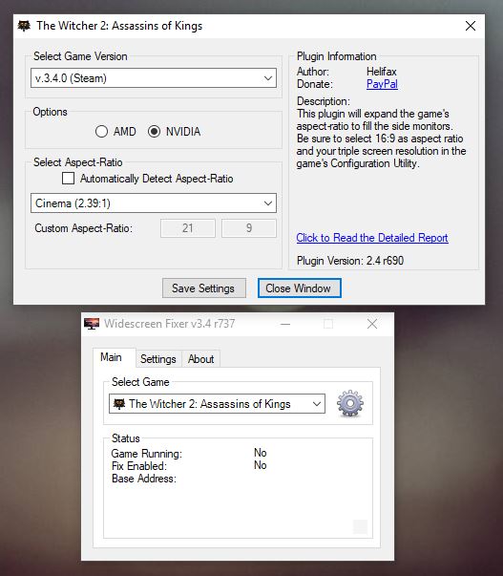This screenshot has width=503, height=576.
Task: Click the Close Window button
Action: [300, 288]
